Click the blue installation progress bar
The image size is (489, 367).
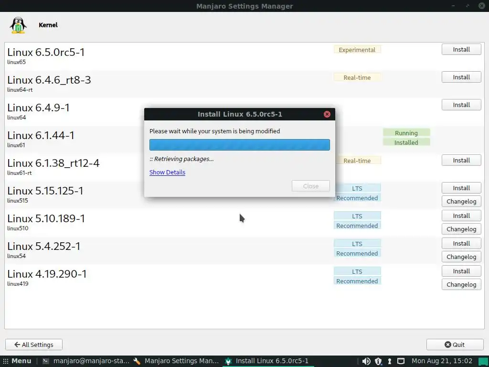point(240,145)
